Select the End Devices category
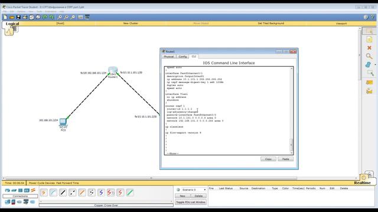Image resolution: width=378 pixels, height=212 pixels. coord(8,201)
